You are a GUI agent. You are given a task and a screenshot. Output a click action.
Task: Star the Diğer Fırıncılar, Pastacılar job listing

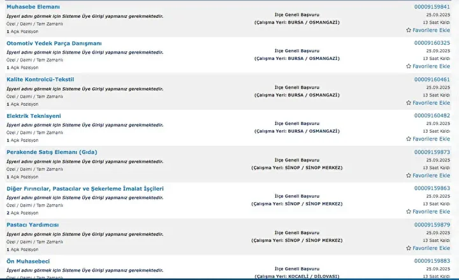pos(409,212)
